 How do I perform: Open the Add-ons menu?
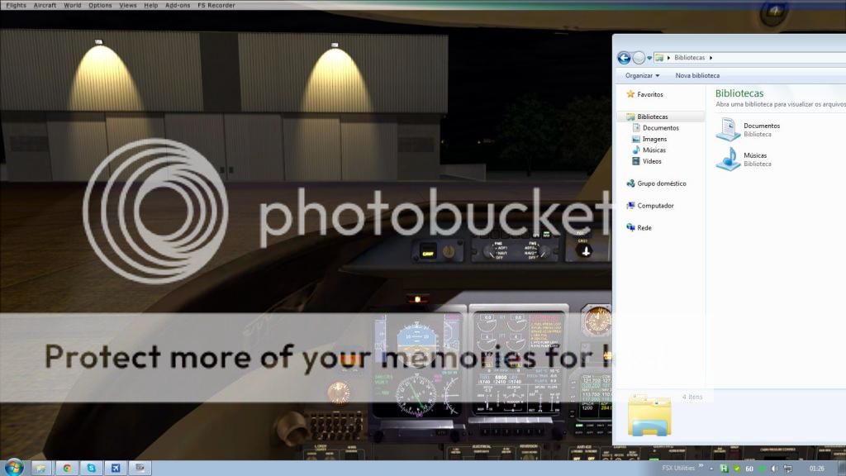178,6
